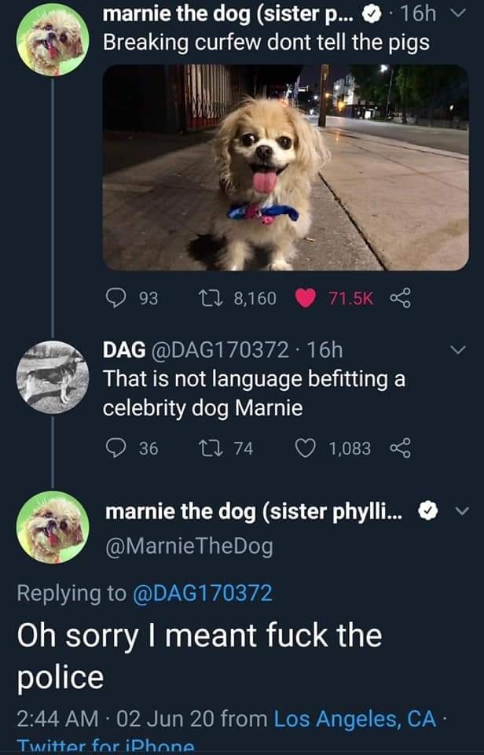
Task: Reply to DAG's tweet
Action: point(118,447)
